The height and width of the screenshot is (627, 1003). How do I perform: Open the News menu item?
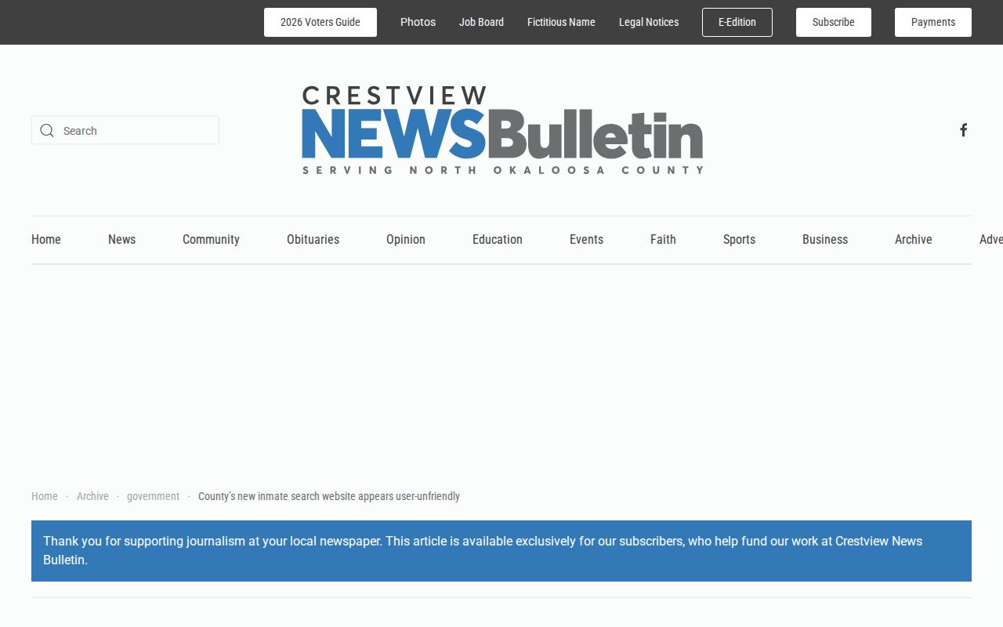pyautogui.click(x=121, y=240)
